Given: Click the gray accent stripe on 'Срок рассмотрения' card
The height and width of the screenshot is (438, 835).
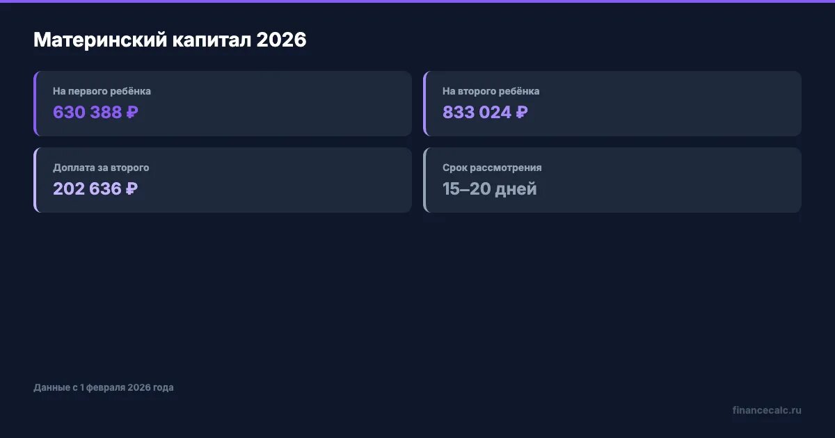Looking at the screenshot, I should (x=424, y=180).
